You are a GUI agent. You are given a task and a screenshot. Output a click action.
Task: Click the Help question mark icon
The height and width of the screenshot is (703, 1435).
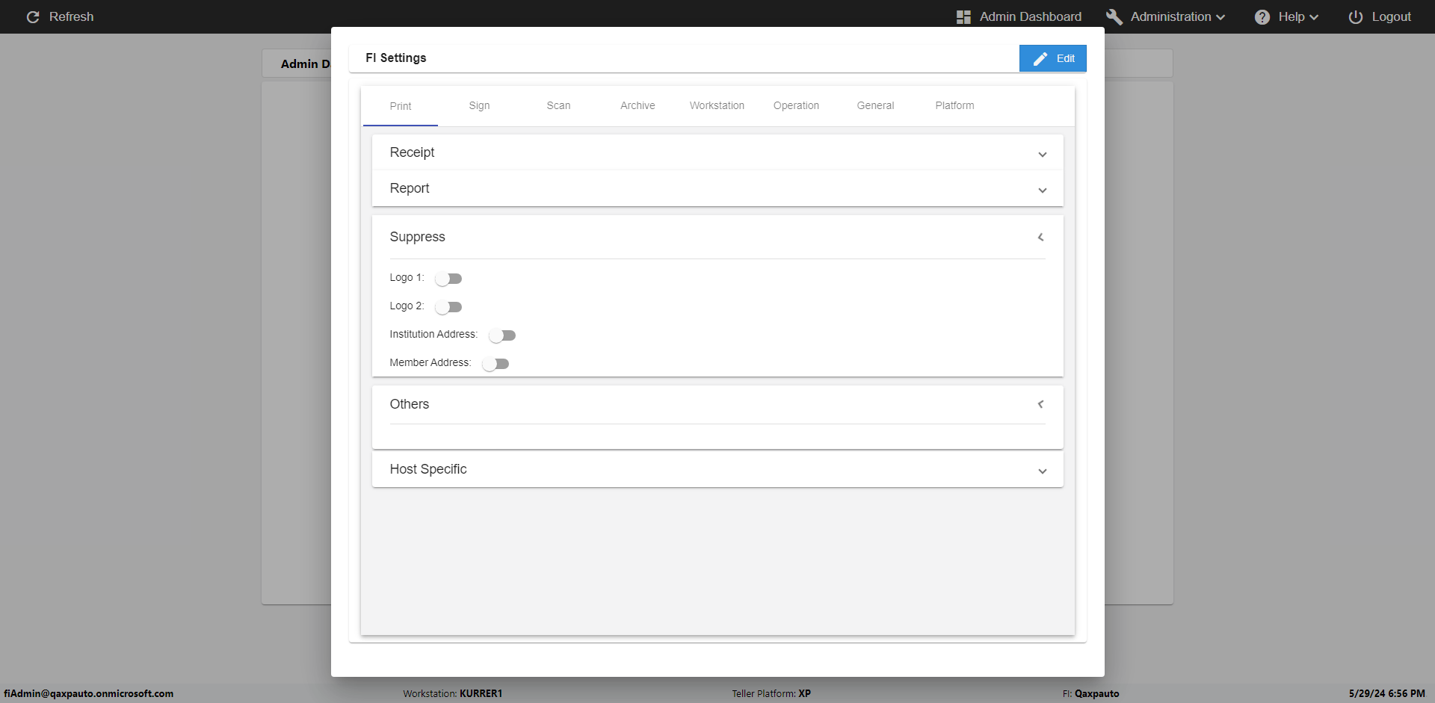(x=1262, y=17)
